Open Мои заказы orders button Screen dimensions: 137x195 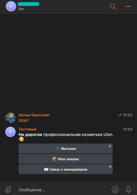[65, 159]
